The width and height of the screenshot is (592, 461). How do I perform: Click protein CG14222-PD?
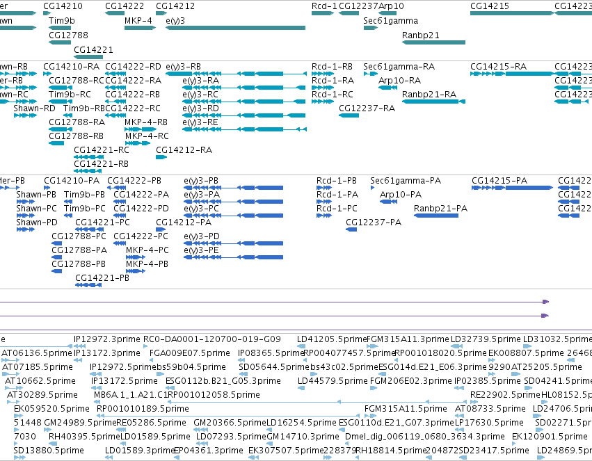(x=141, y=209)
